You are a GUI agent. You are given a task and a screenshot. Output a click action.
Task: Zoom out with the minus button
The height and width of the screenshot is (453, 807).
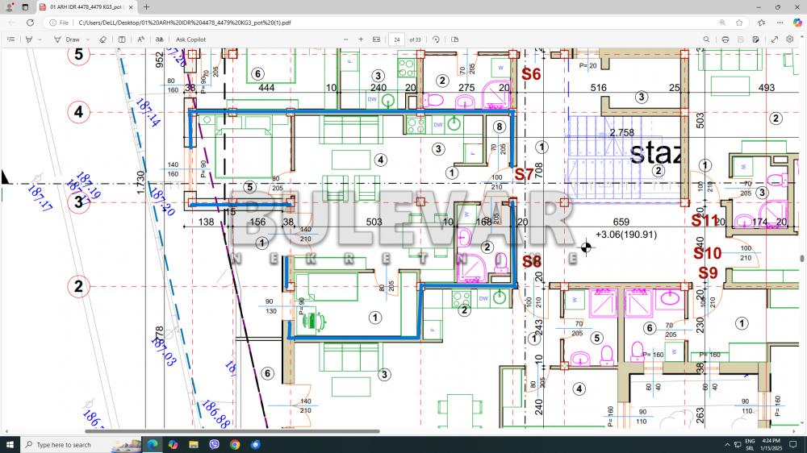click(346, 39)
